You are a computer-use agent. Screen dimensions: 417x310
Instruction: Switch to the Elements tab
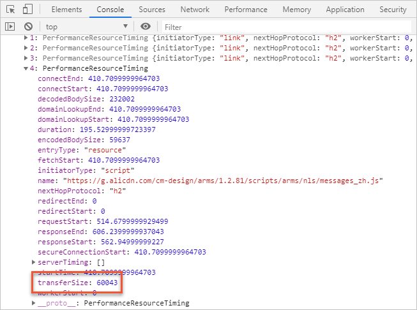click(x=67, y=10)
